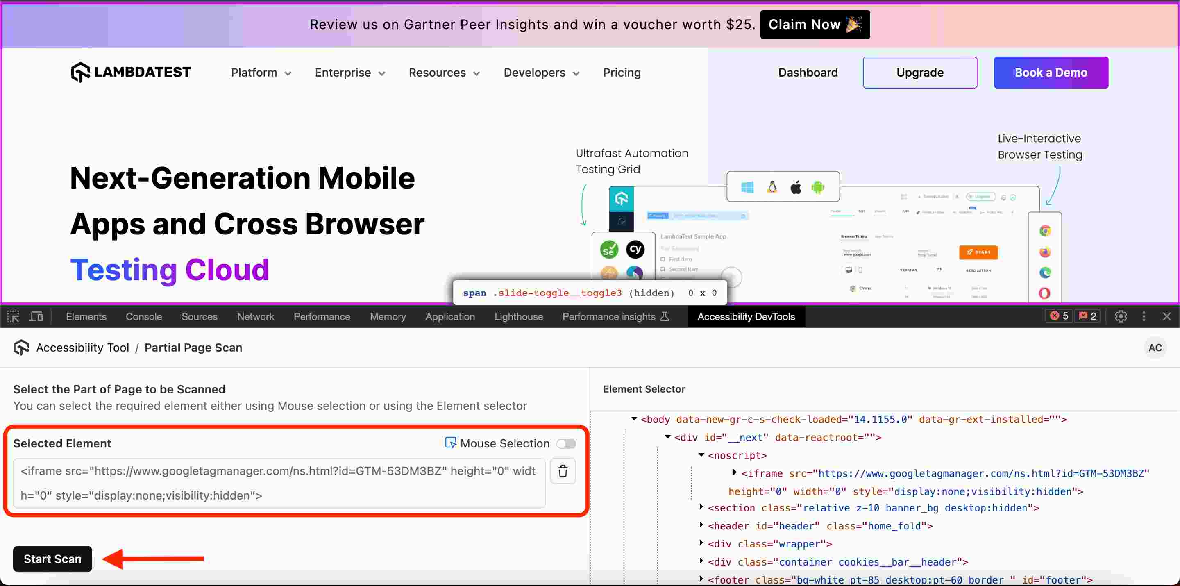
Task: Click the issues count flag badge
Action: (1087, 316)
